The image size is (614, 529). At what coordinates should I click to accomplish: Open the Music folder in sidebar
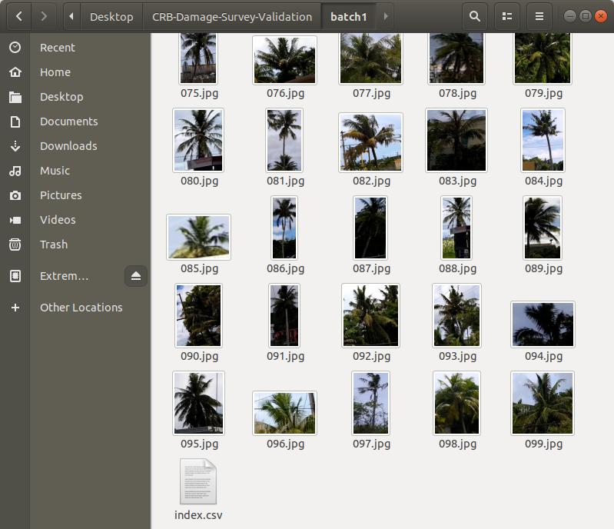pos(55,171)
